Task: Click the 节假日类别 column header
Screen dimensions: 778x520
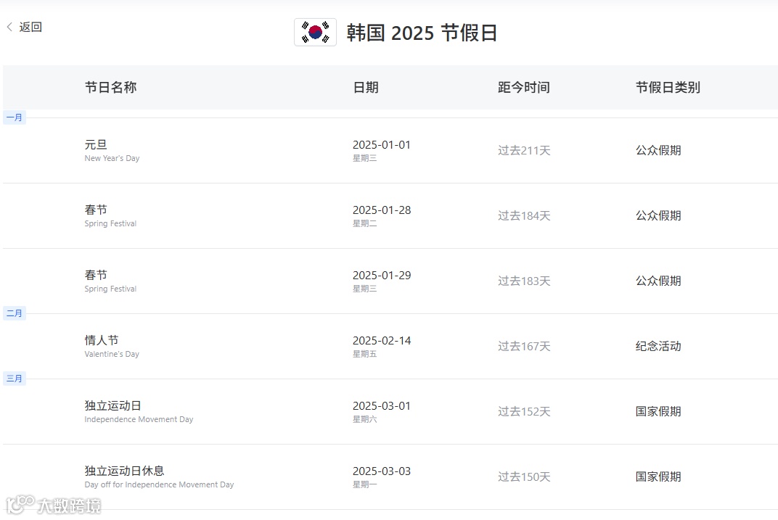Action: (668, 87)
